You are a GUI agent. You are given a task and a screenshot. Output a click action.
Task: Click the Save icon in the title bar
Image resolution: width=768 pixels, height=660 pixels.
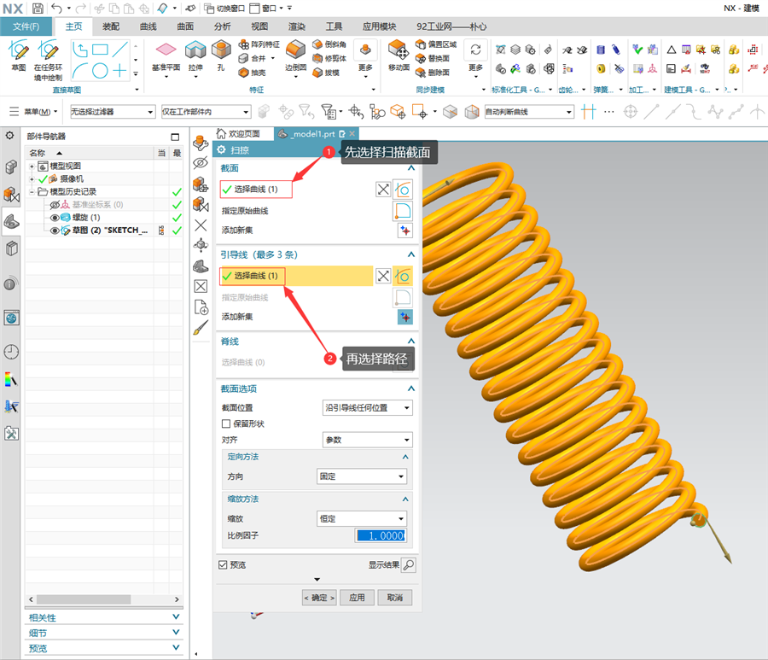pos(38,8)
